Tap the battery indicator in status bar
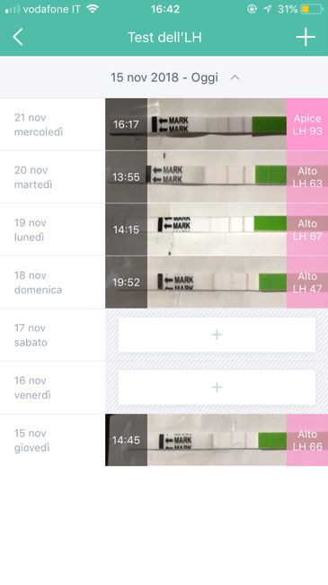Screen dimensions: 328x585 pyautogui.click(x=312, y=9)
